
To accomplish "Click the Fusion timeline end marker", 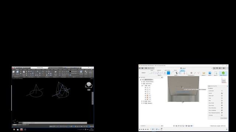I will (x=162, y=129).
